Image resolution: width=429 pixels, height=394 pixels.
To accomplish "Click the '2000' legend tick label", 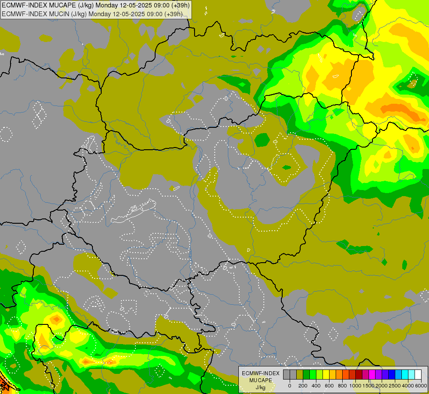I will (x=382, y=386).
